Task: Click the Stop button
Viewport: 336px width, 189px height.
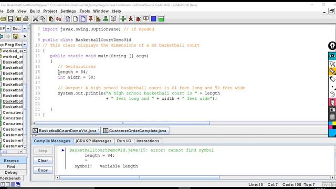Action: (x=43, y=151)
